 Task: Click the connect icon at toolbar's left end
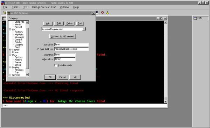[5, 13]
